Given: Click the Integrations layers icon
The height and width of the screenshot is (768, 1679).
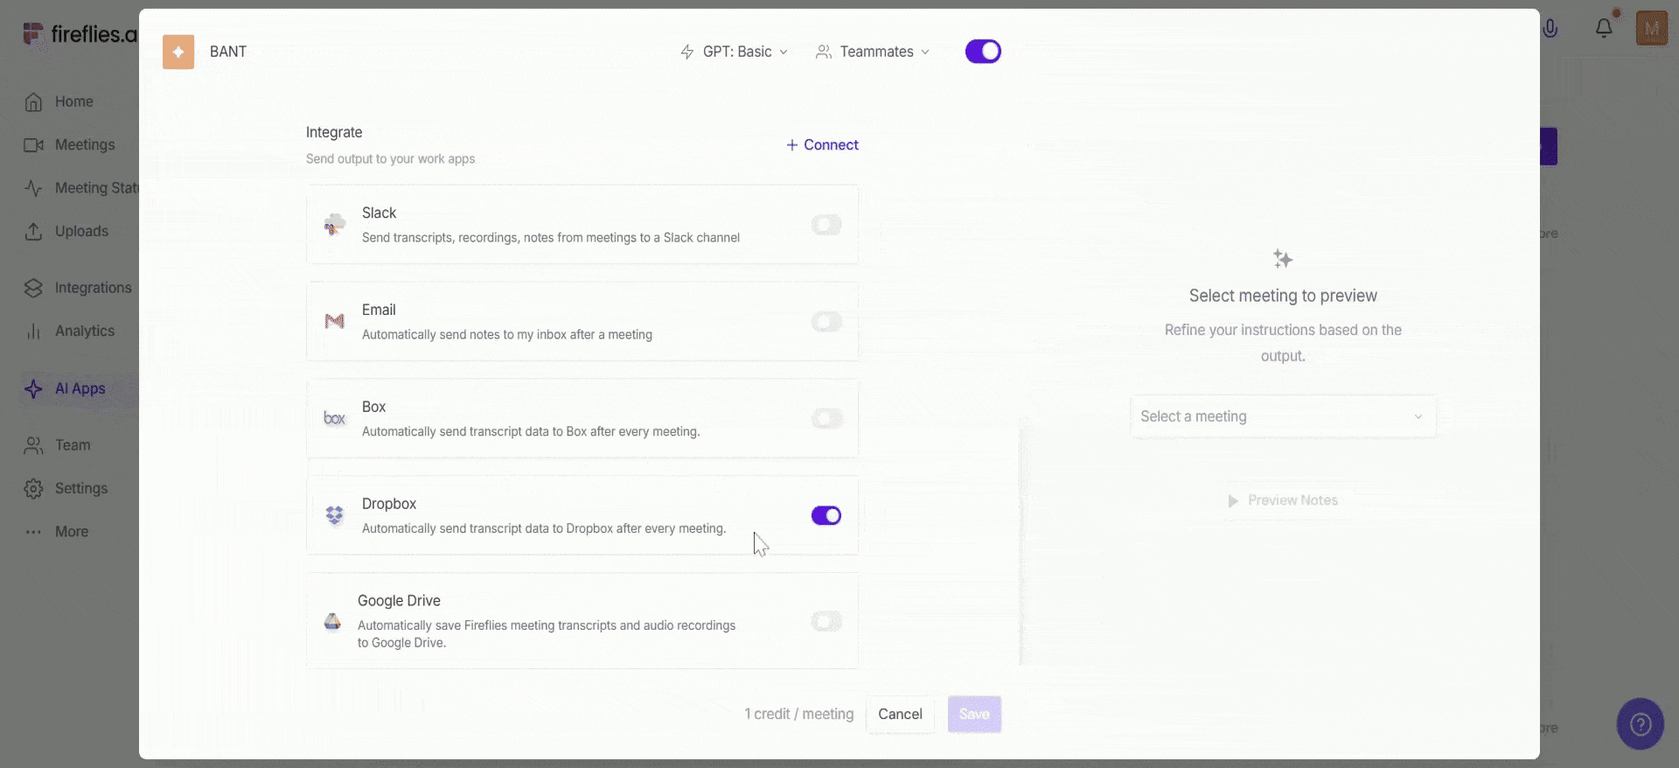Looking at the screenshot, I should click(x=33, y=288).
